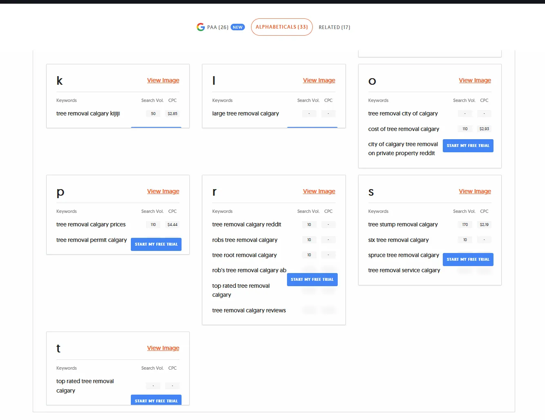Select keyword tree removal calgary prices

[x=91, y=224]
